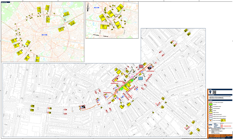The image size is (233, 139).
Task: Select the black-white barrier symbol at the east end of the work zone
Action: point(150,68)
